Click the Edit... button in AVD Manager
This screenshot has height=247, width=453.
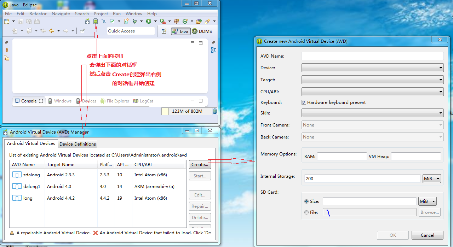click(200, 195)
